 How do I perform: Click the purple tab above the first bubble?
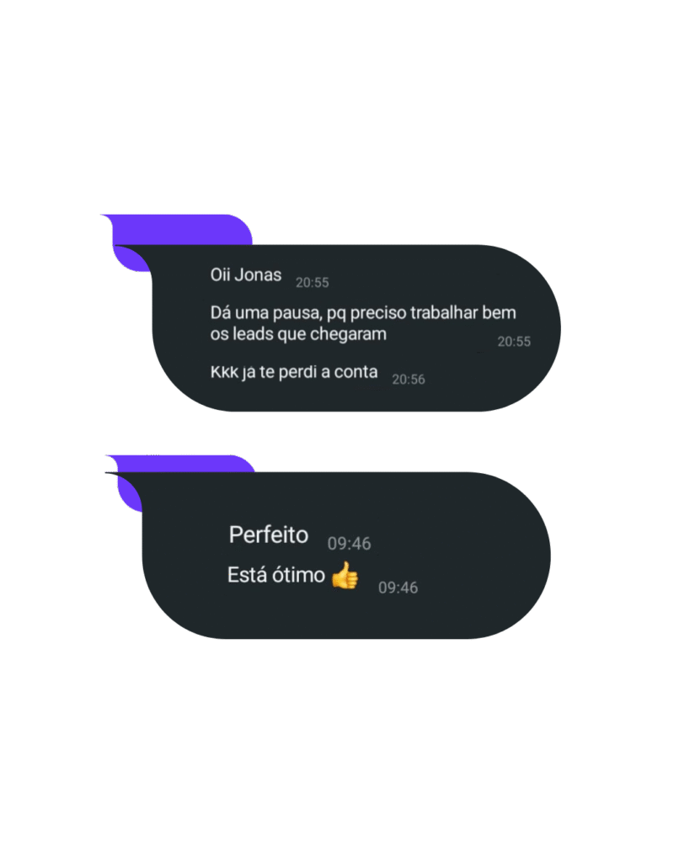(182, 229)
